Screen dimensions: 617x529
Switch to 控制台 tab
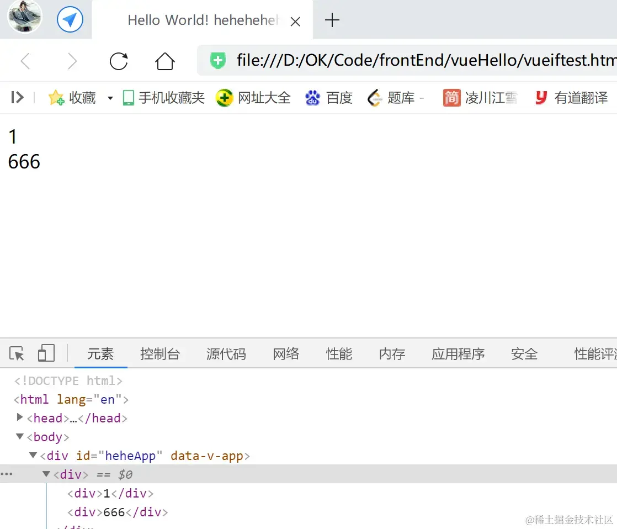(159, 354)
